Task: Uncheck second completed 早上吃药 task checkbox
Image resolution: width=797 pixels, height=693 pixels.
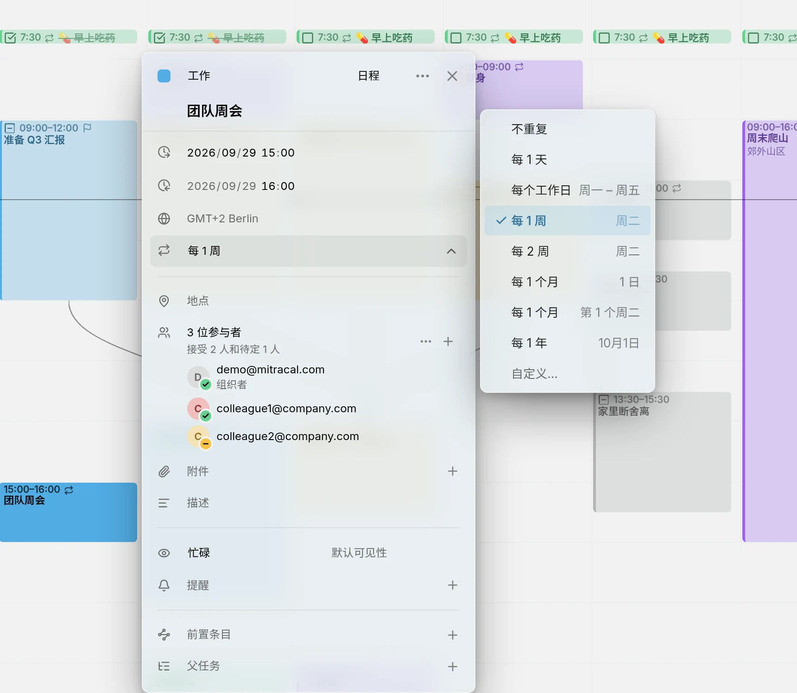Action: 159,38
